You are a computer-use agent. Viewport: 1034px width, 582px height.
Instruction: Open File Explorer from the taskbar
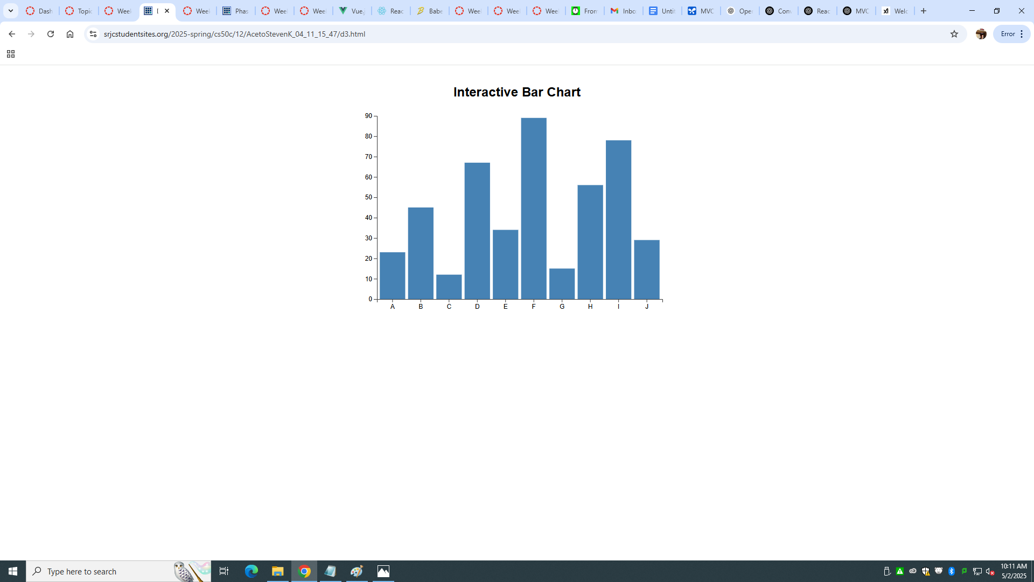pyautogui.click(x=277, y=571)
